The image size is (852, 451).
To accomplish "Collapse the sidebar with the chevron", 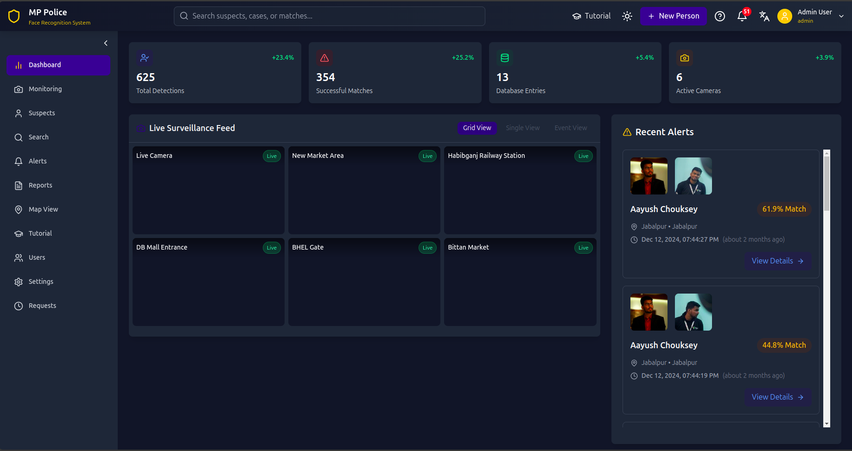I will point(106,43).
